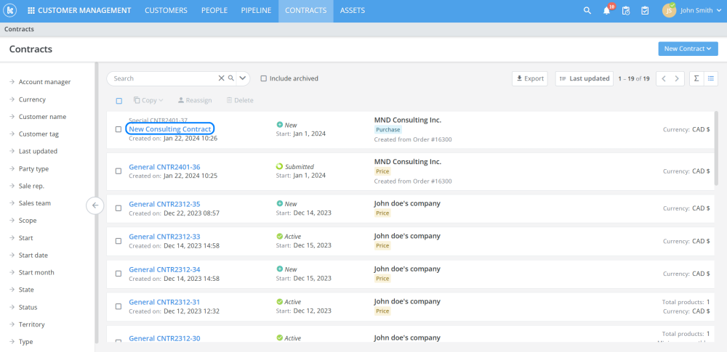The height and width of the screenshot is (352, 727).
Task: Click the Purchase tag on first contract
Action: point(388,130)
